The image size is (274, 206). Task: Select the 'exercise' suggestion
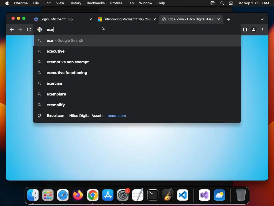(137, 84)
